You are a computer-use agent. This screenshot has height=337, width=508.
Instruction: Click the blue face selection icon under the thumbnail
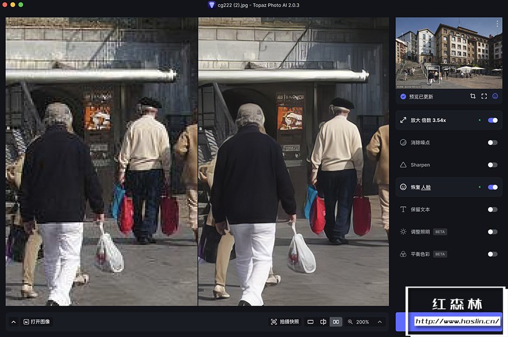[x=495, y=97]
